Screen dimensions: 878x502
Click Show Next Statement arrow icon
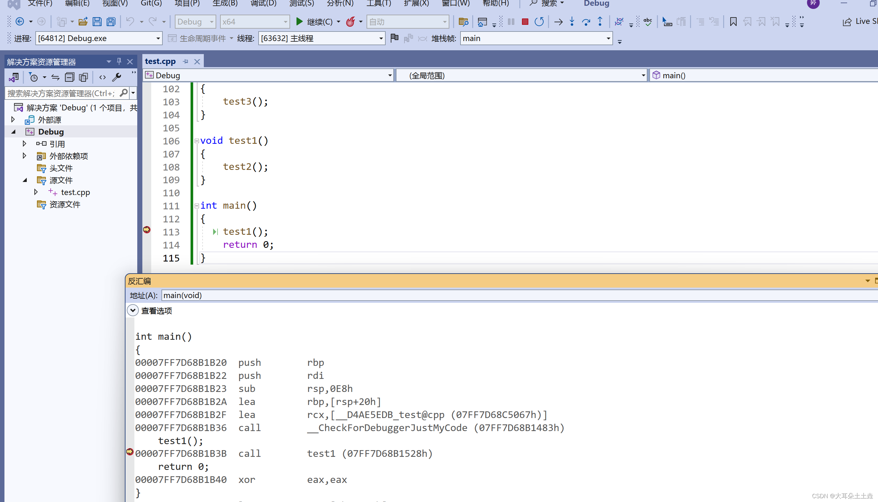558,22
